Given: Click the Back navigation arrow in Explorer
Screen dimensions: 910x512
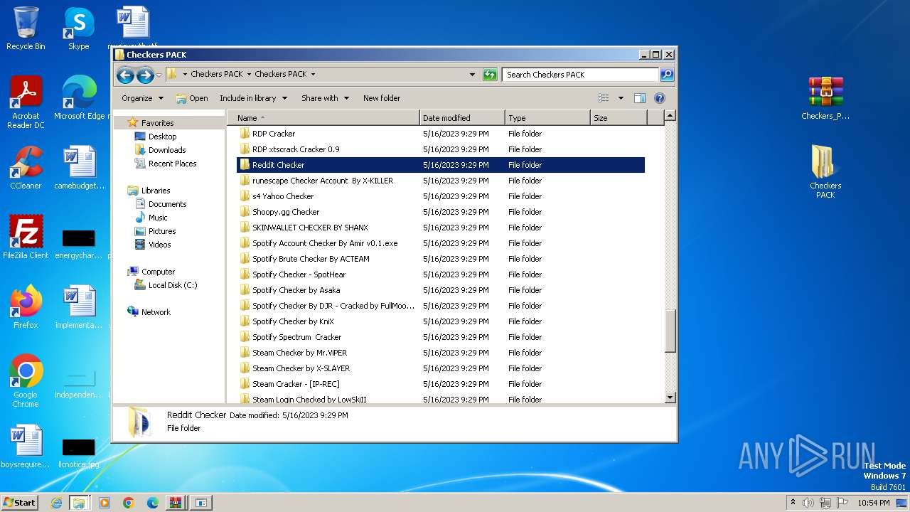Looking at the screenshot, I should pyautogui.click(x=125, y=75).
